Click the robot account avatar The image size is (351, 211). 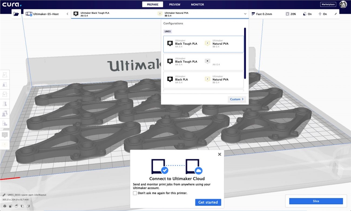click(343, 4)
